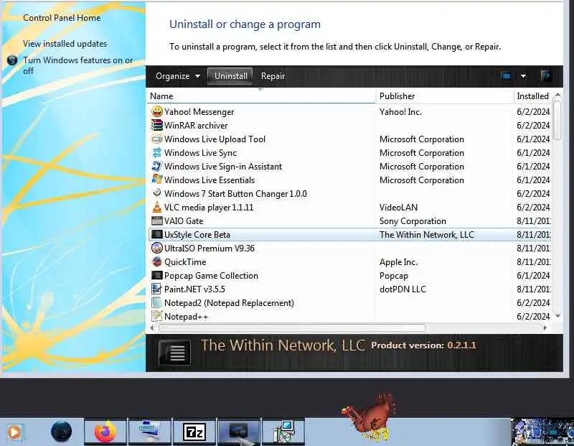Screen dimensions: 574x446
Task: Open Control Panel Home link
Action: point(62,17)
